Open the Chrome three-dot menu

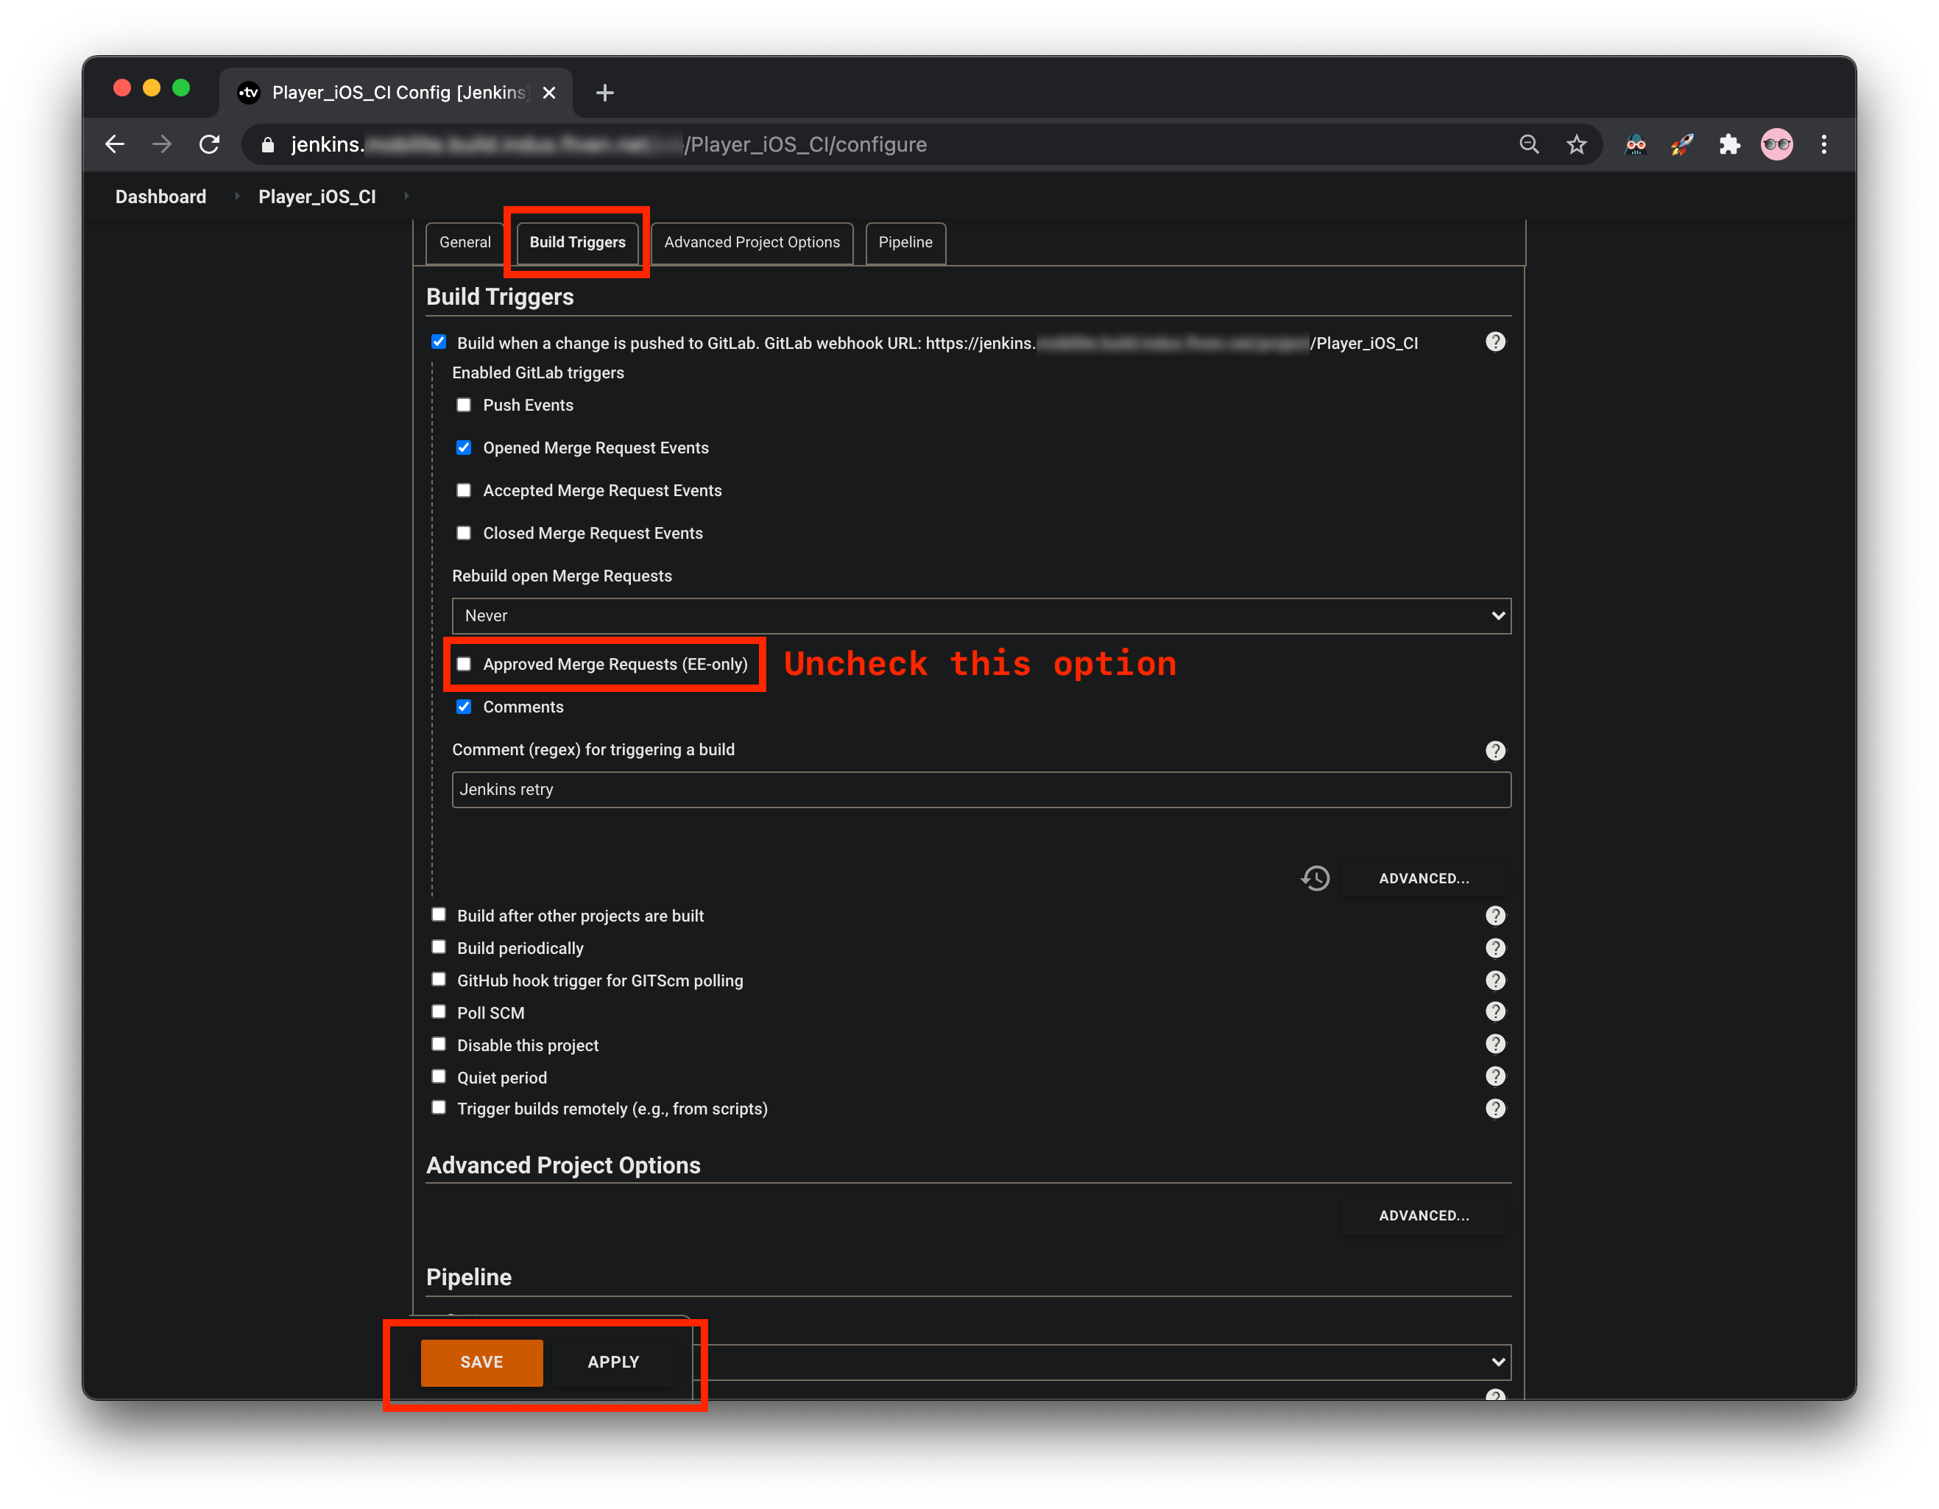click(x=1823, y=145)
